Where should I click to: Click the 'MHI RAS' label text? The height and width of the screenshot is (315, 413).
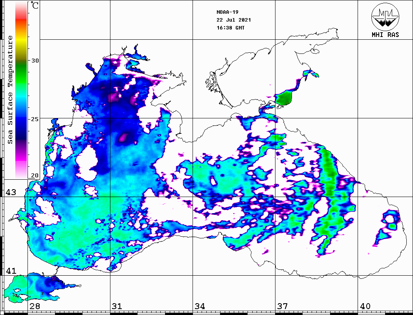[385, 35]
